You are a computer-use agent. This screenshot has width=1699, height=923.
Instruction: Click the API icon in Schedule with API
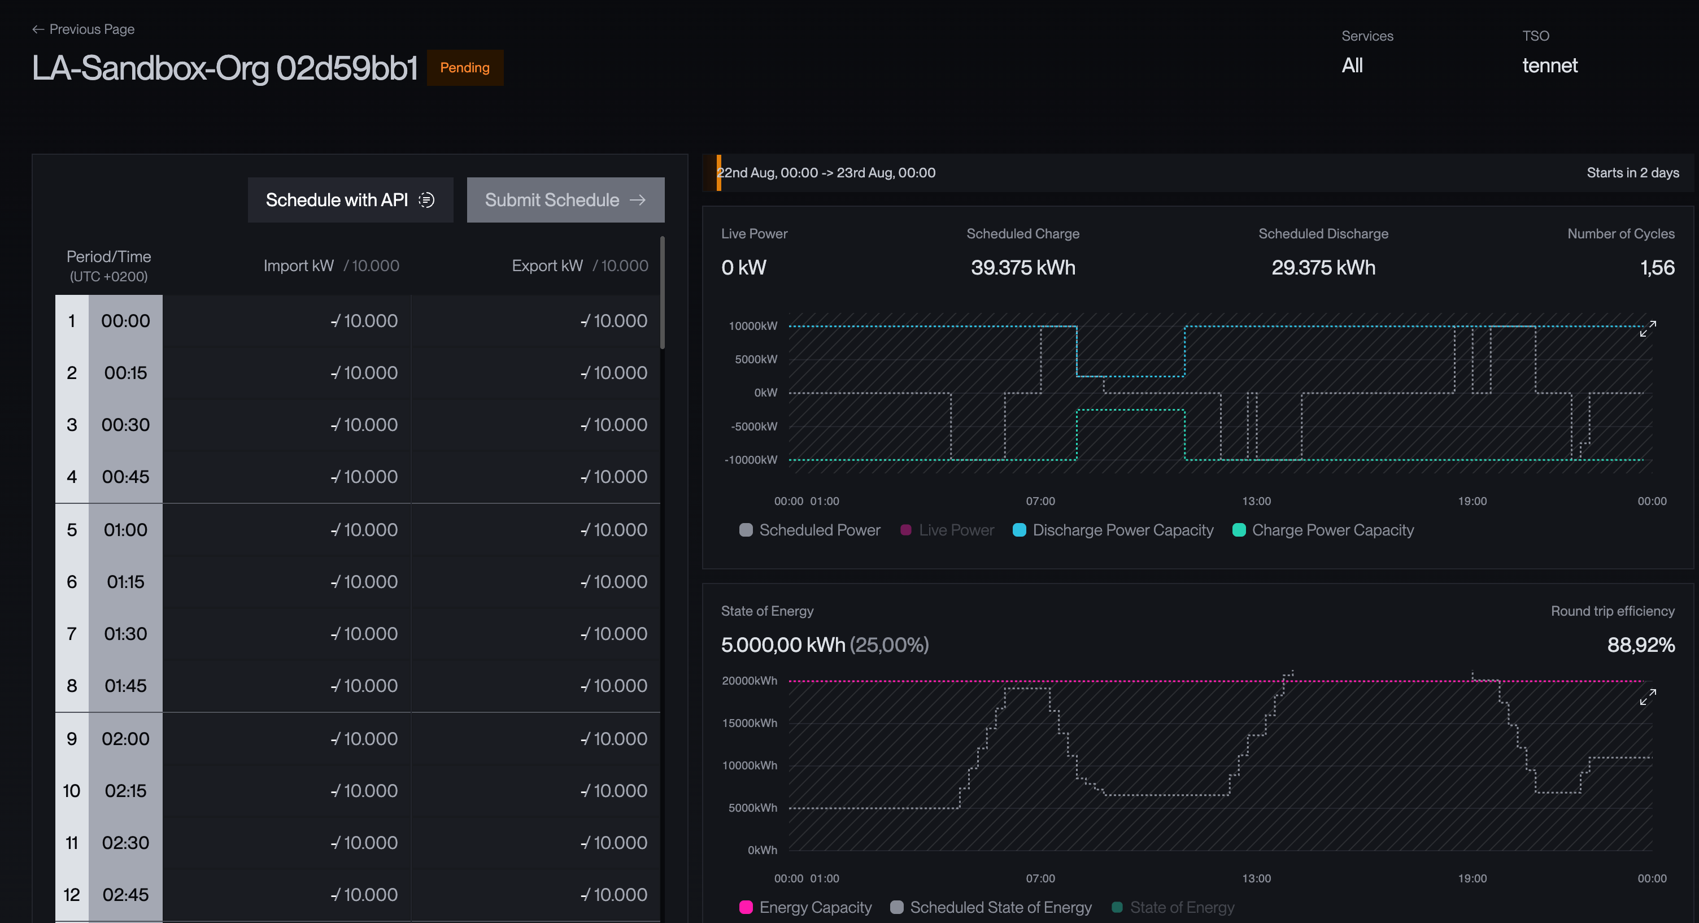(x=427, y=200)
